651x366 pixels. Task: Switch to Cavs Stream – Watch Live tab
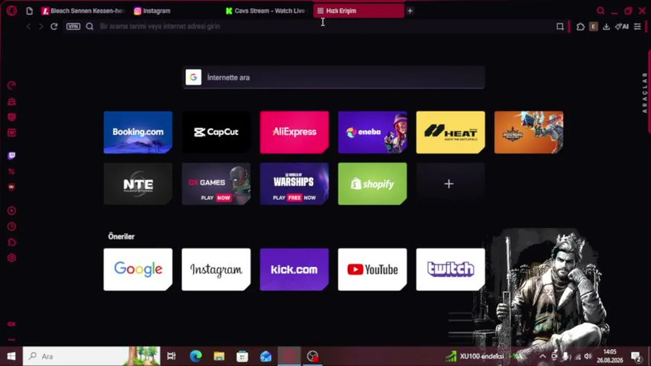pyautogui.click(x=266, y=11)
